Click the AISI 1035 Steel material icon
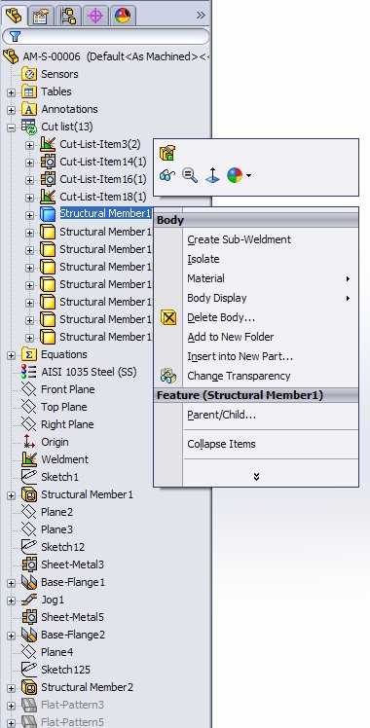Screen dimensions: 370x728 (x=29, y=372)
